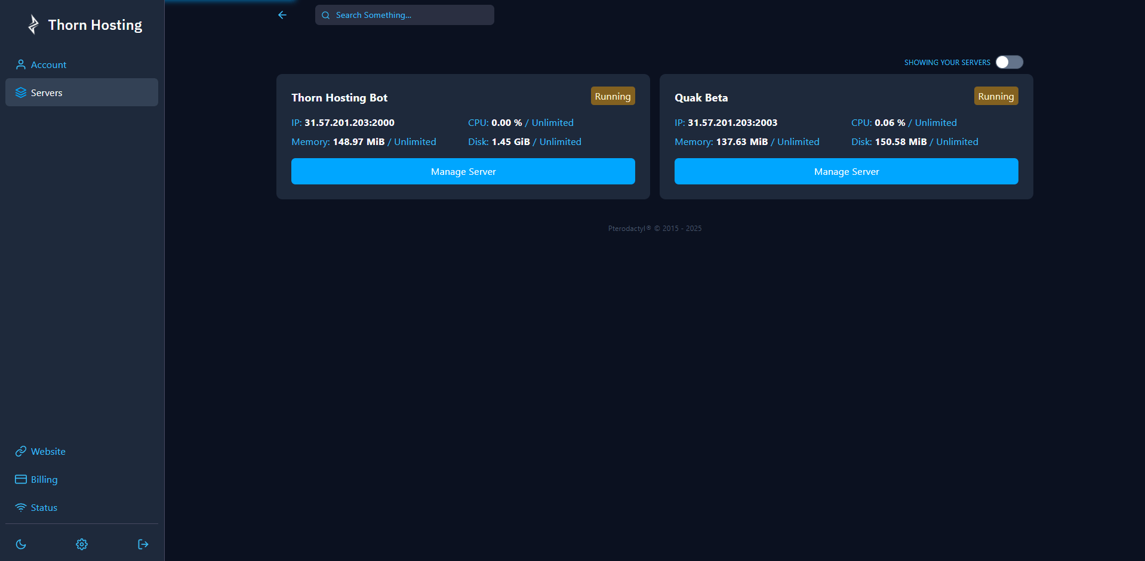Focus the Search Something input field

(412, 15)
